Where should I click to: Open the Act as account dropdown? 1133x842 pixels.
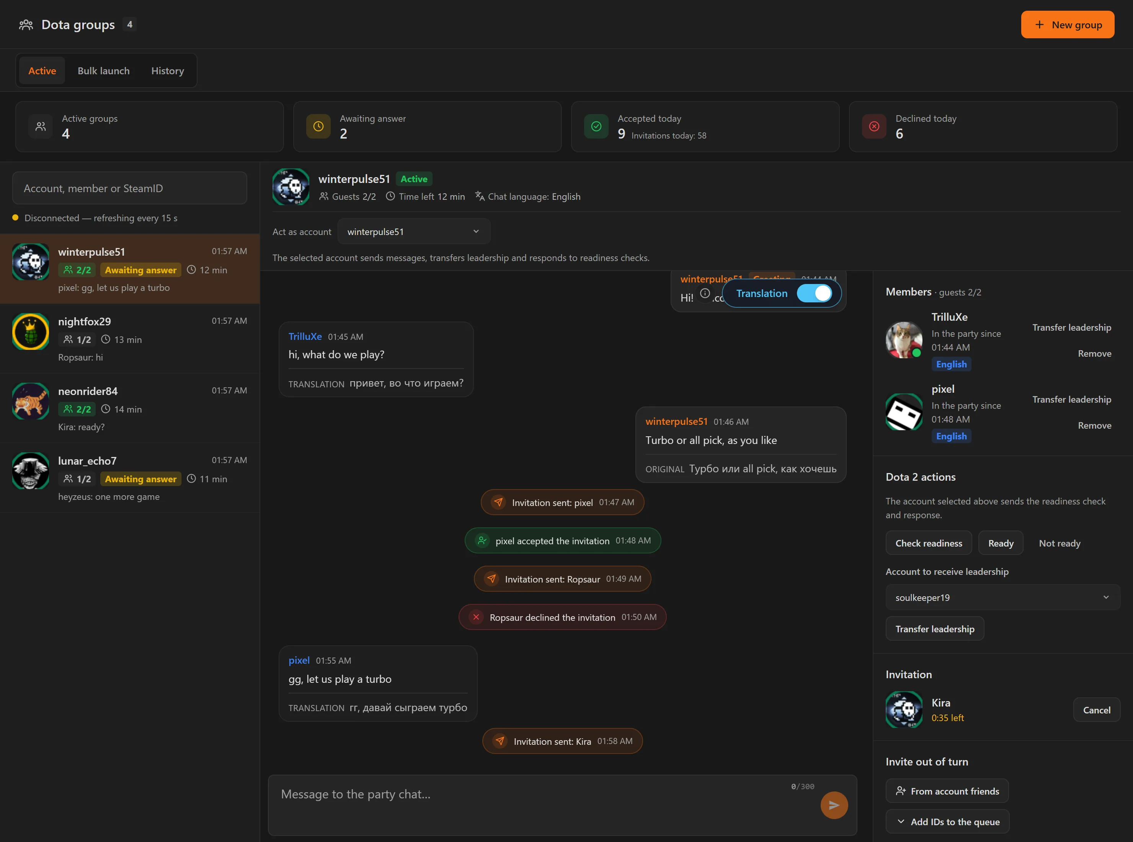pyautogui.click(x=414, y=232)
